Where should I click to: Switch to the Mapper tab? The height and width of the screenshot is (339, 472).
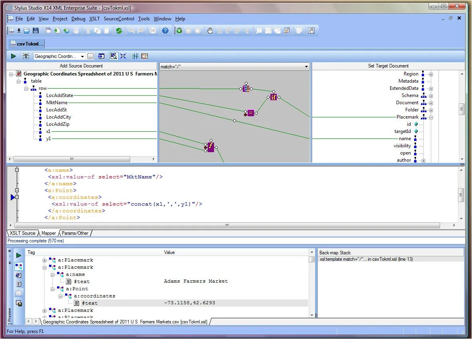[49, 233]
